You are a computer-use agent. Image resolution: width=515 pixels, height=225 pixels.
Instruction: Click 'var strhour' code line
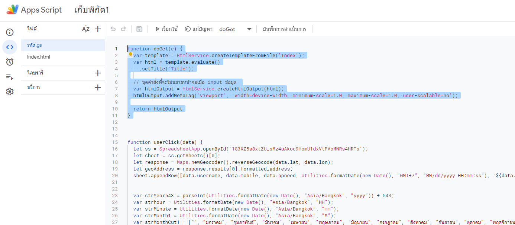[x=234, y=202]
